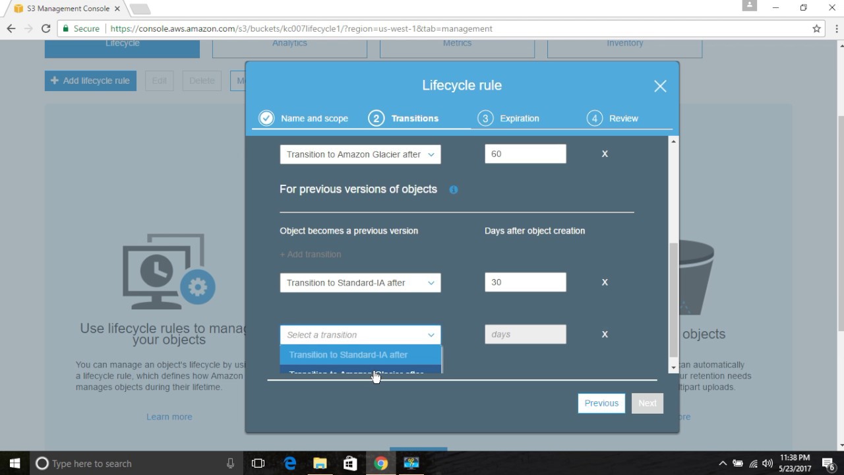
Task: Click the Add lifecycle rule button
Action: click(x=90, y=80)
